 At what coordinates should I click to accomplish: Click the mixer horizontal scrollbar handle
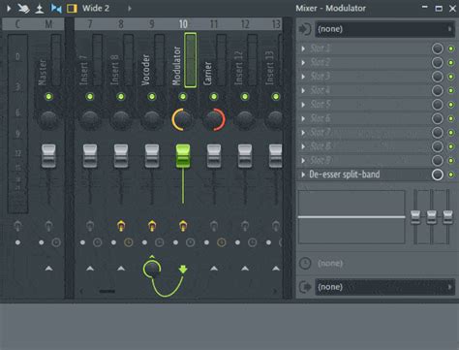[x=107, y=291]
